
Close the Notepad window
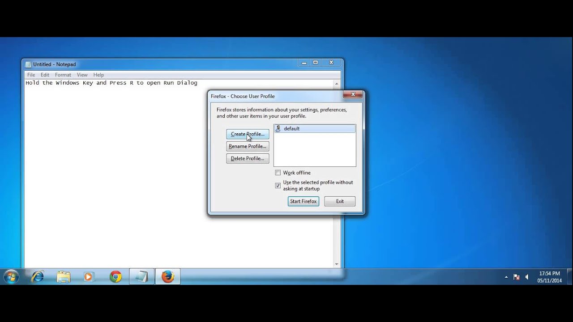tap(331, 63)
